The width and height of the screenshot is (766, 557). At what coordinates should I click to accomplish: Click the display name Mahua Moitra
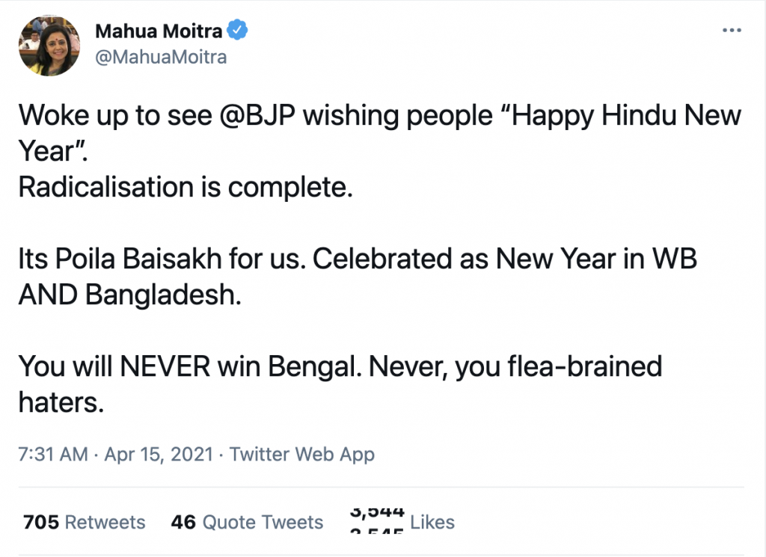tap(159, 31)
